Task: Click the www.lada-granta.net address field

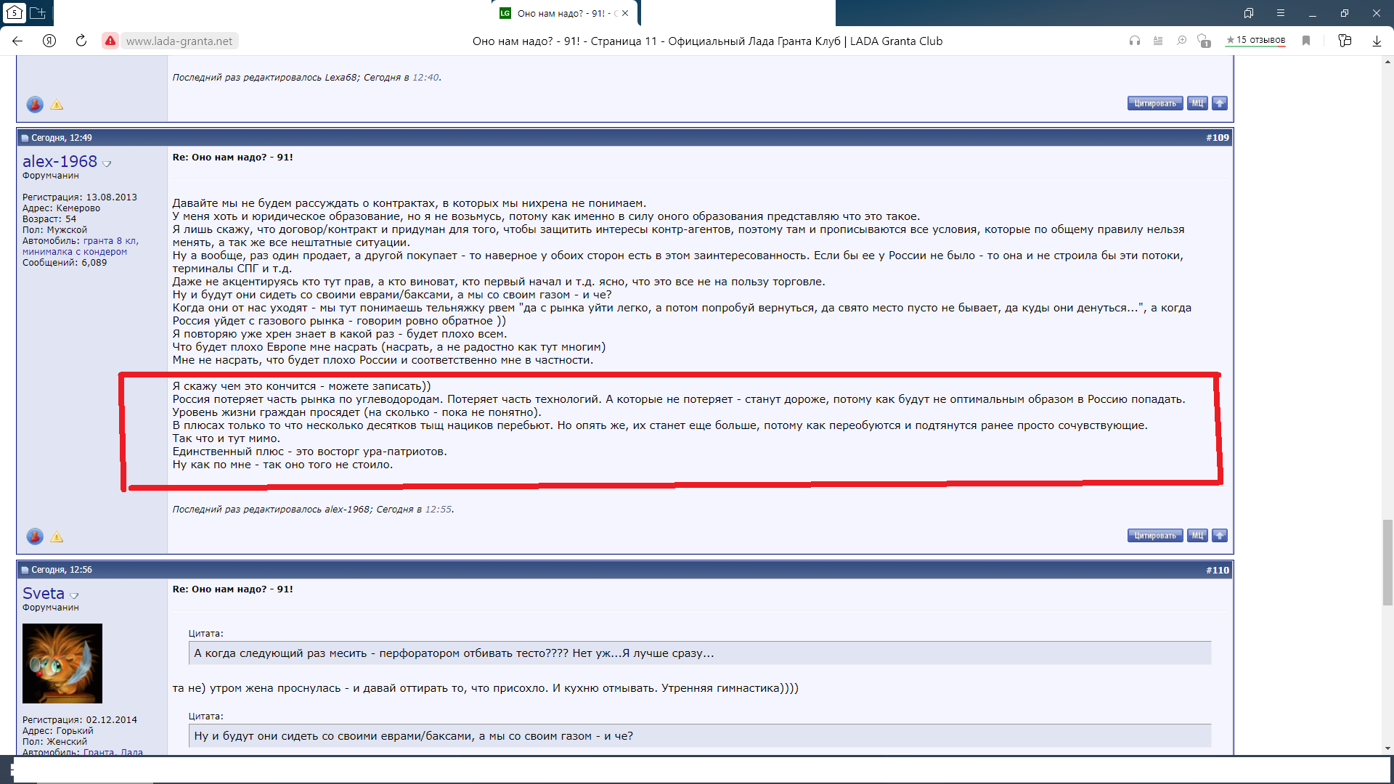Action: (179, 41)
